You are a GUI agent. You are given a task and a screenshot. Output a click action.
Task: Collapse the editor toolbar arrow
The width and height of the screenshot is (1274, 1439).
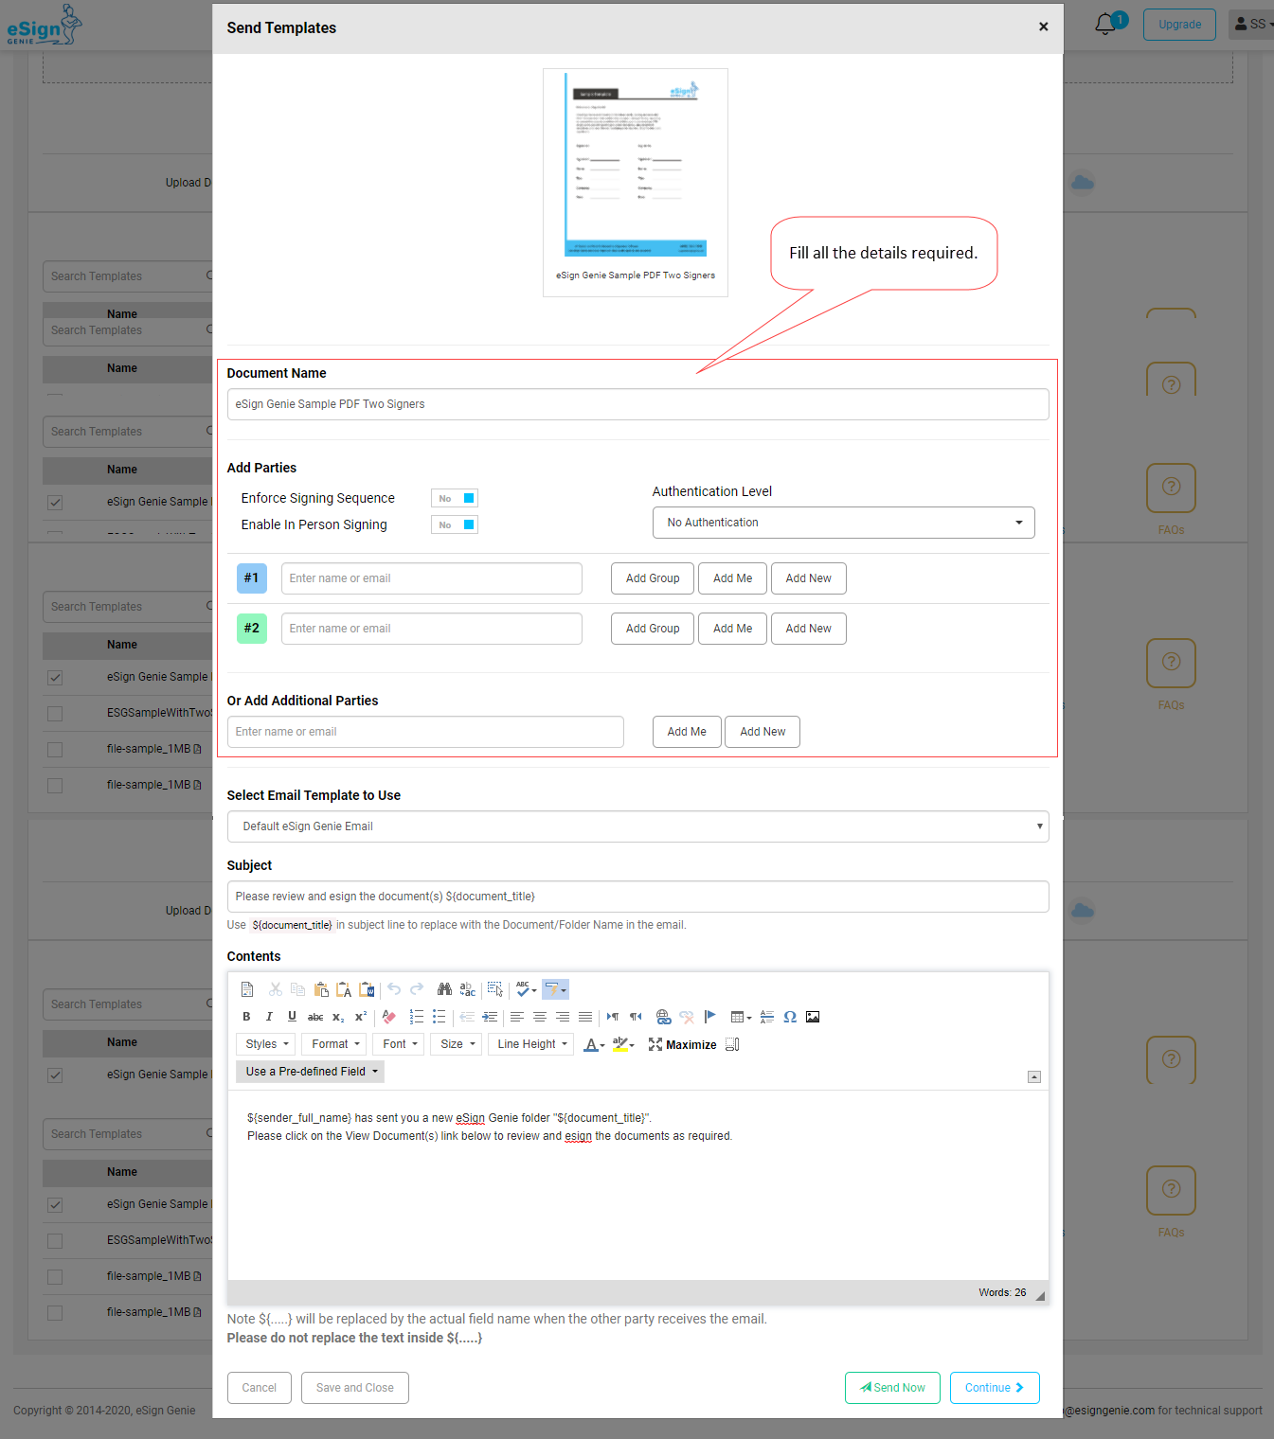1034,1076
